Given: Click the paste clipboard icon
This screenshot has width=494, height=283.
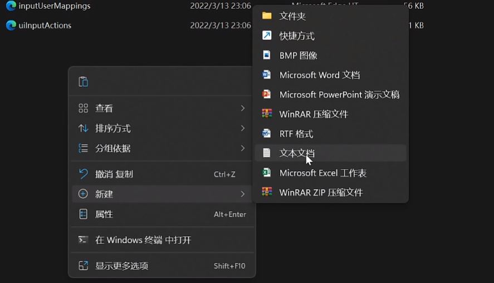Looking at the screenshot, I should 84,82.
